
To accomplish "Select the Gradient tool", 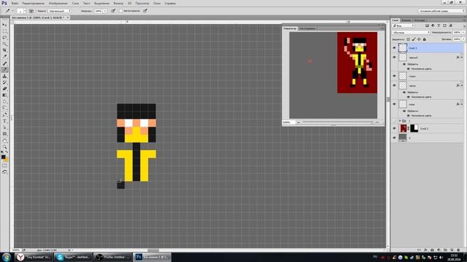I will coord(4,95).
